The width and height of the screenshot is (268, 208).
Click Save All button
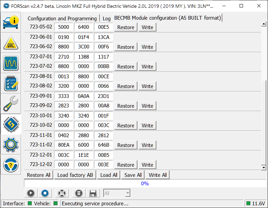tap(133, 175)
